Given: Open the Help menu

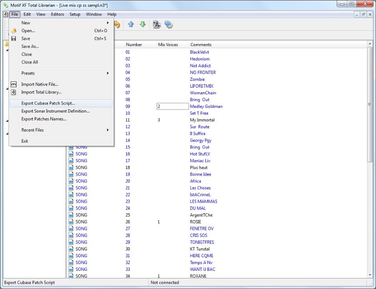Looking at the screenshot, I should pos(112,14).
